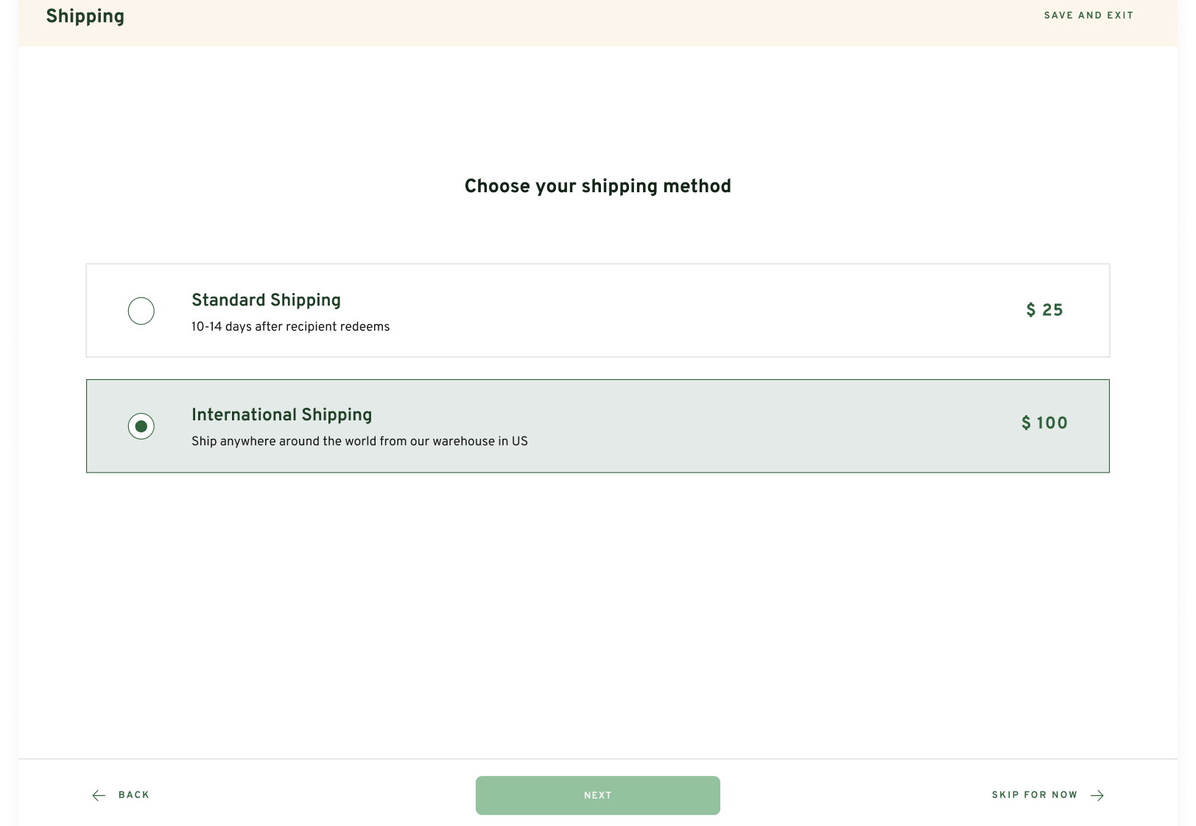The image size is (1196, 826).
Task: Click the Skip For Now text
Action: pyautogui.click(x=1034, y=795)
